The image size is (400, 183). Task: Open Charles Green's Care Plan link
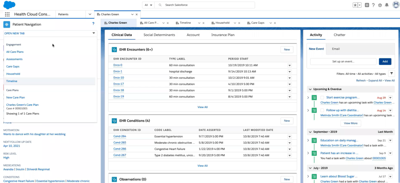pos(22,105)
